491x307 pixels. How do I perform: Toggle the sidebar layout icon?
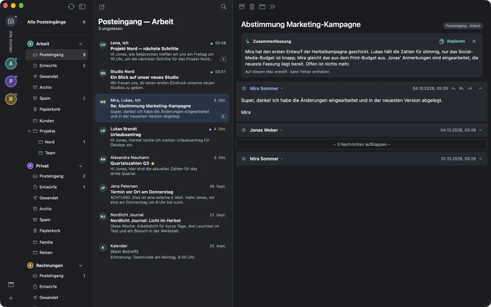pyautogui.click(x=82, y=6)
